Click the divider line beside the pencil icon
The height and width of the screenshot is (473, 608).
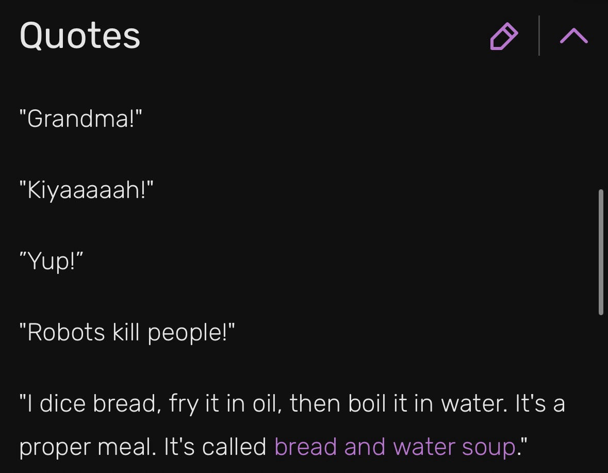539,36
